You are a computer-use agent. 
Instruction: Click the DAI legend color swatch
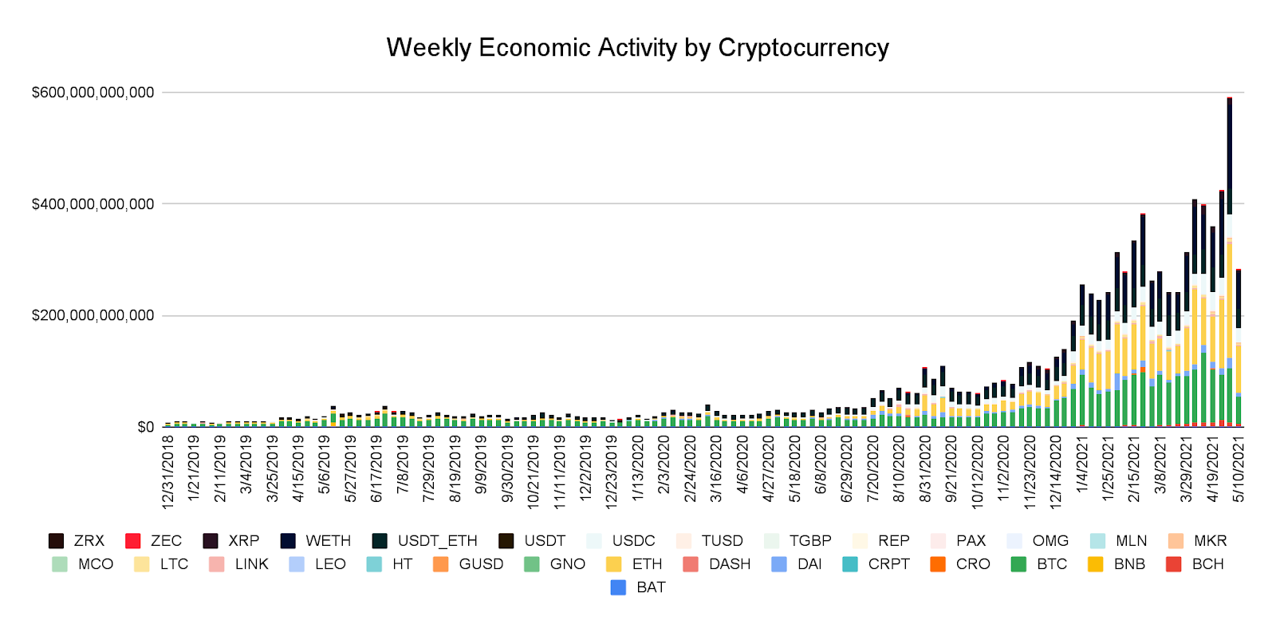tap(779, 564)
